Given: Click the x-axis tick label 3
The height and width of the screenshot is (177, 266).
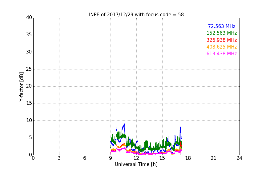Looking at the screenshot, I should point(59,158).
